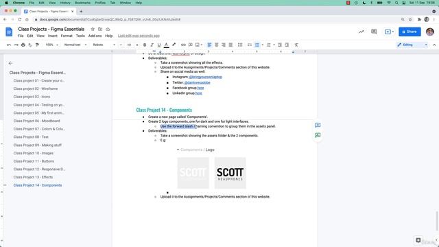Activate the paint format tool
This screenshot has height=247, width=439.
37,45
